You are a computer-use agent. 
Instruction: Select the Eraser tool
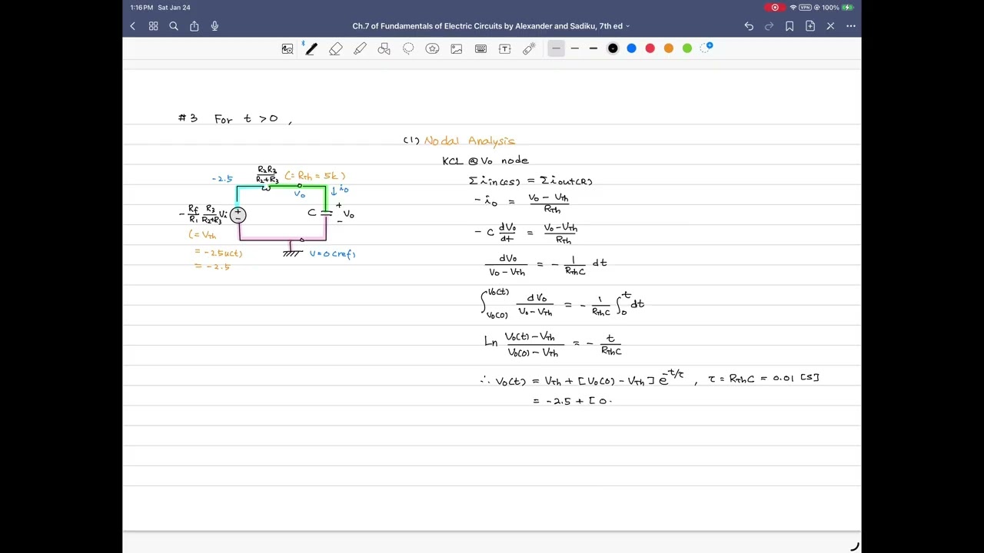point(336,48)
